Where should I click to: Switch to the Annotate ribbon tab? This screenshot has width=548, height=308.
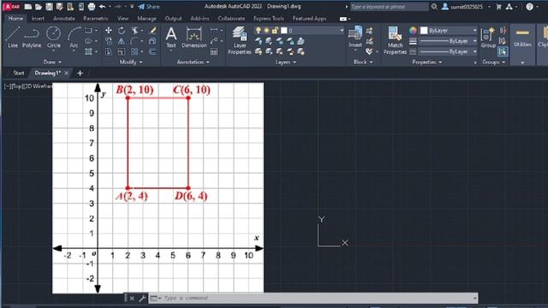tap(64, 19)
